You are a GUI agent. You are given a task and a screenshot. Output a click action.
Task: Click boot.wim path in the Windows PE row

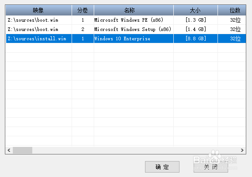[39, 20]
